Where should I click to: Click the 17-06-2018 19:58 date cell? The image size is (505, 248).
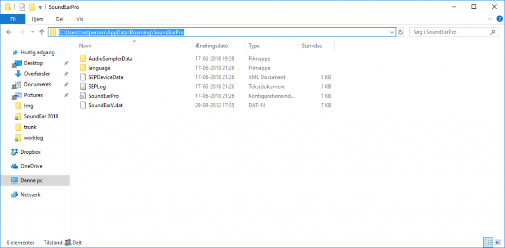(x=215, y=59)
